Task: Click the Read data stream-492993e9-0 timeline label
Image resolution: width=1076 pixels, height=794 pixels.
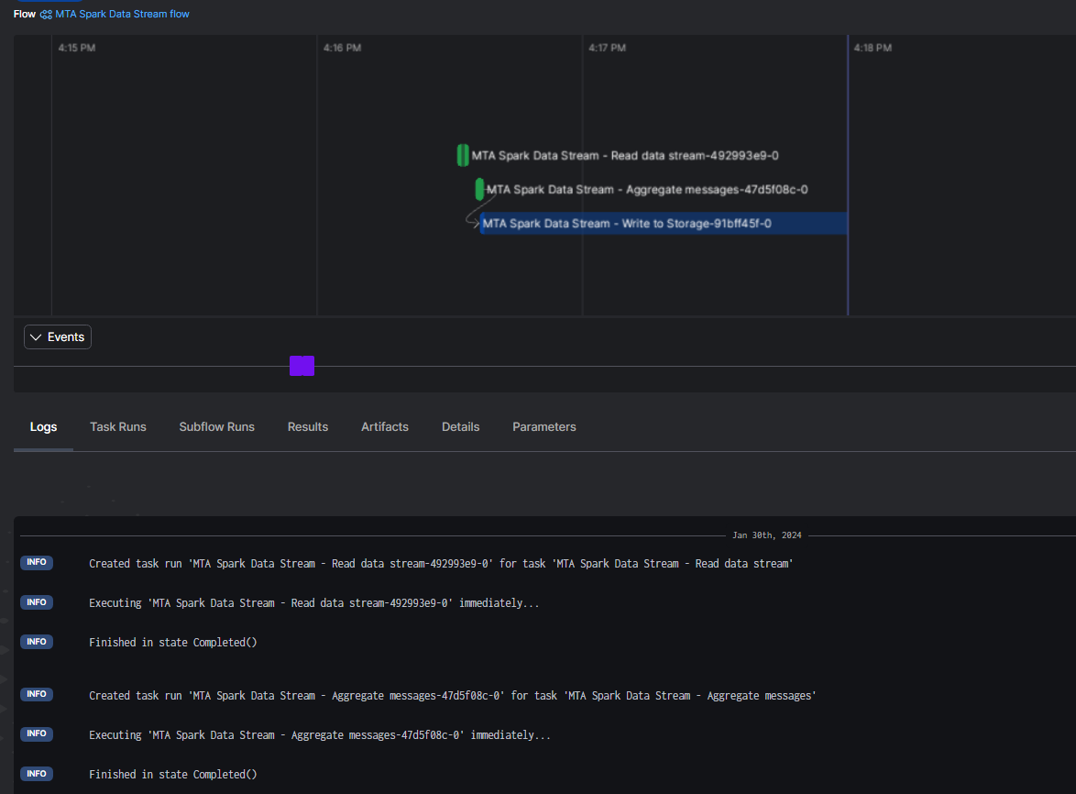Action: (625, 156)
